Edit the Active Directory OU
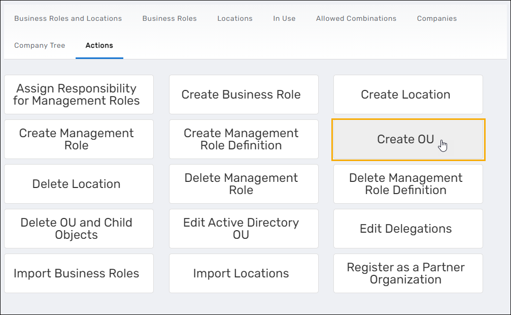 244,229
